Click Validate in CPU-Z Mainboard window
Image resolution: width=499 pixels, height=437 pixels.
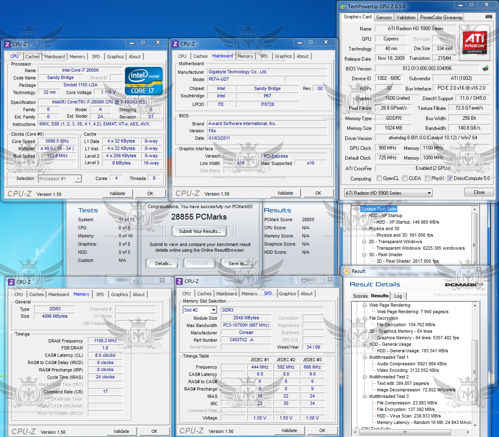coord(285,193)
